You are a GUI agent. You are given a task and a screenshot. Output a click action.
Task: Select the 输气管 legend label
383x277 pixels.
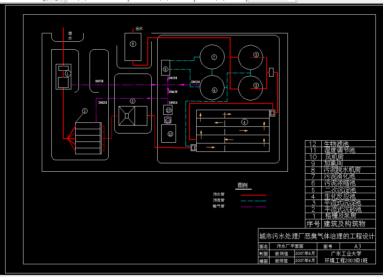pyautogui.click(x=219, y=206)
